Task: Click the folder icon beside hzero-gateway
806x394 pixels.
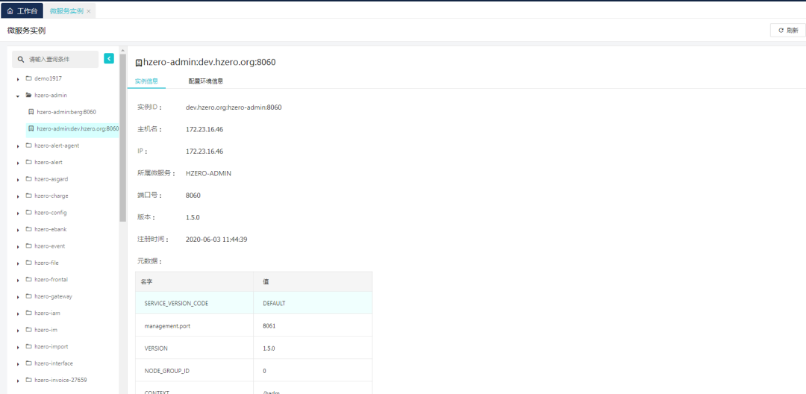Action: (x=28, y=296)
